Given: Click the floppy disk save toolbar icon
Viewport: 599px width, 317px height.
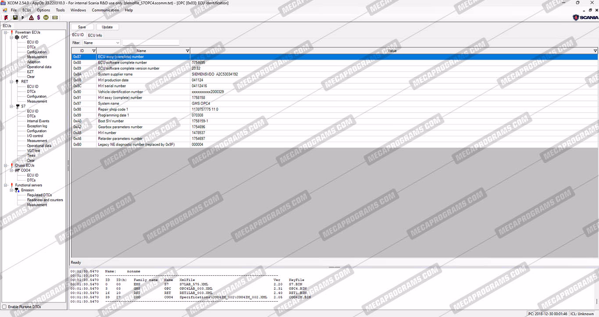Looking at the screenshot, I should [x=15, y=18].
